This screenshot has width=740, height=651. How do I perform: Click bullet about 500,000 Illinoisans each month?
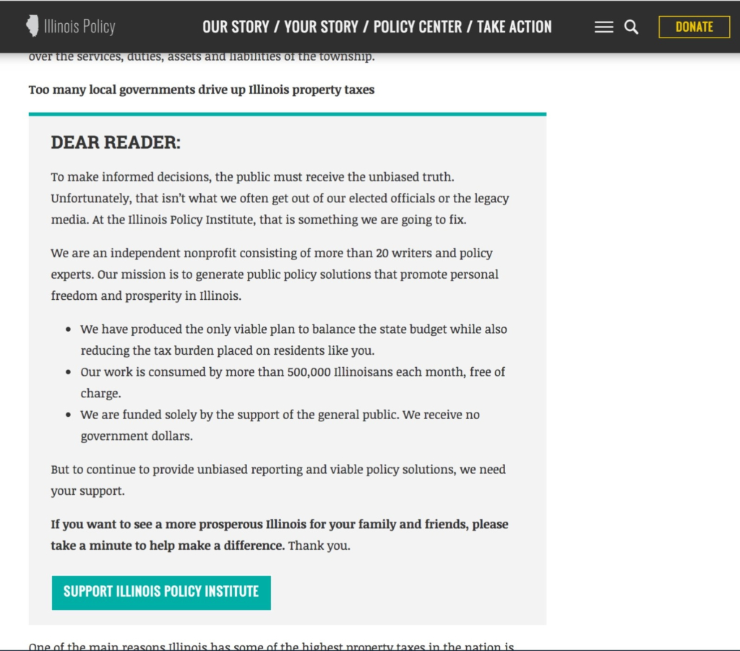(x=293, y=382)
